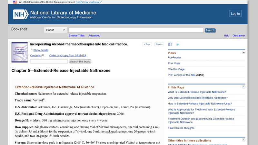Focus the main Bookshelf search field

136,30
